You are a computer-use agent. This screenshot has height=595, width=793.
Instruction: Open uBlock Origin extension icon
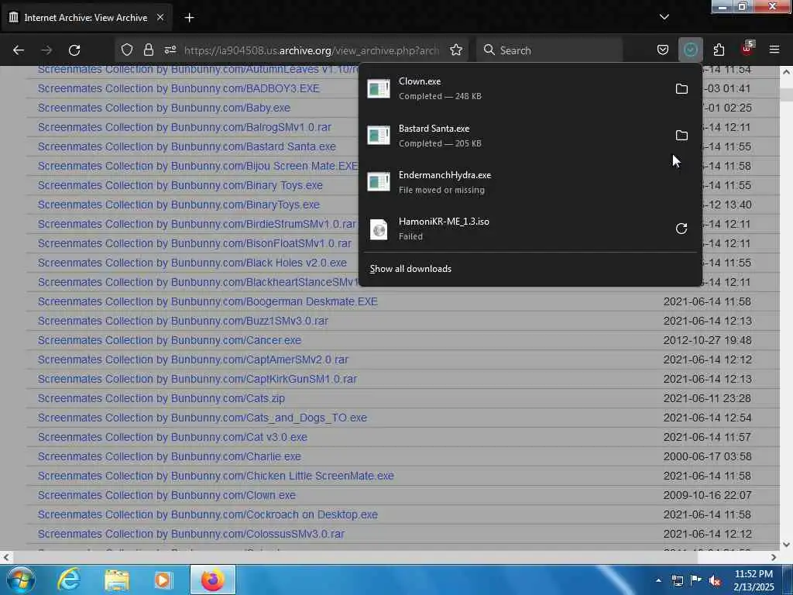tap(747, 49)
